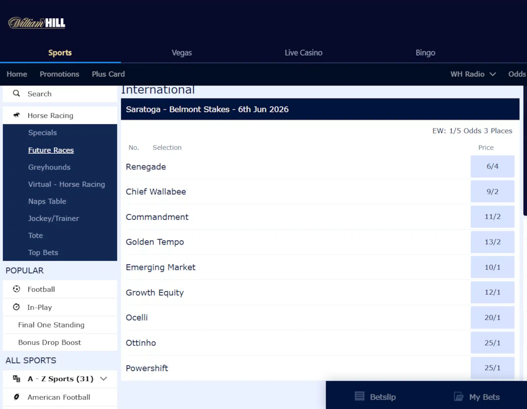527x409 pixels.
Task: Go to the Home menu item
Action: coord(17,74)
